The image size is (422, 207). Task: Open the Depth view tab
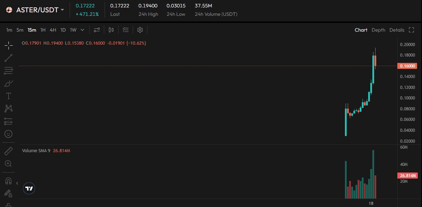pos(378,30)
